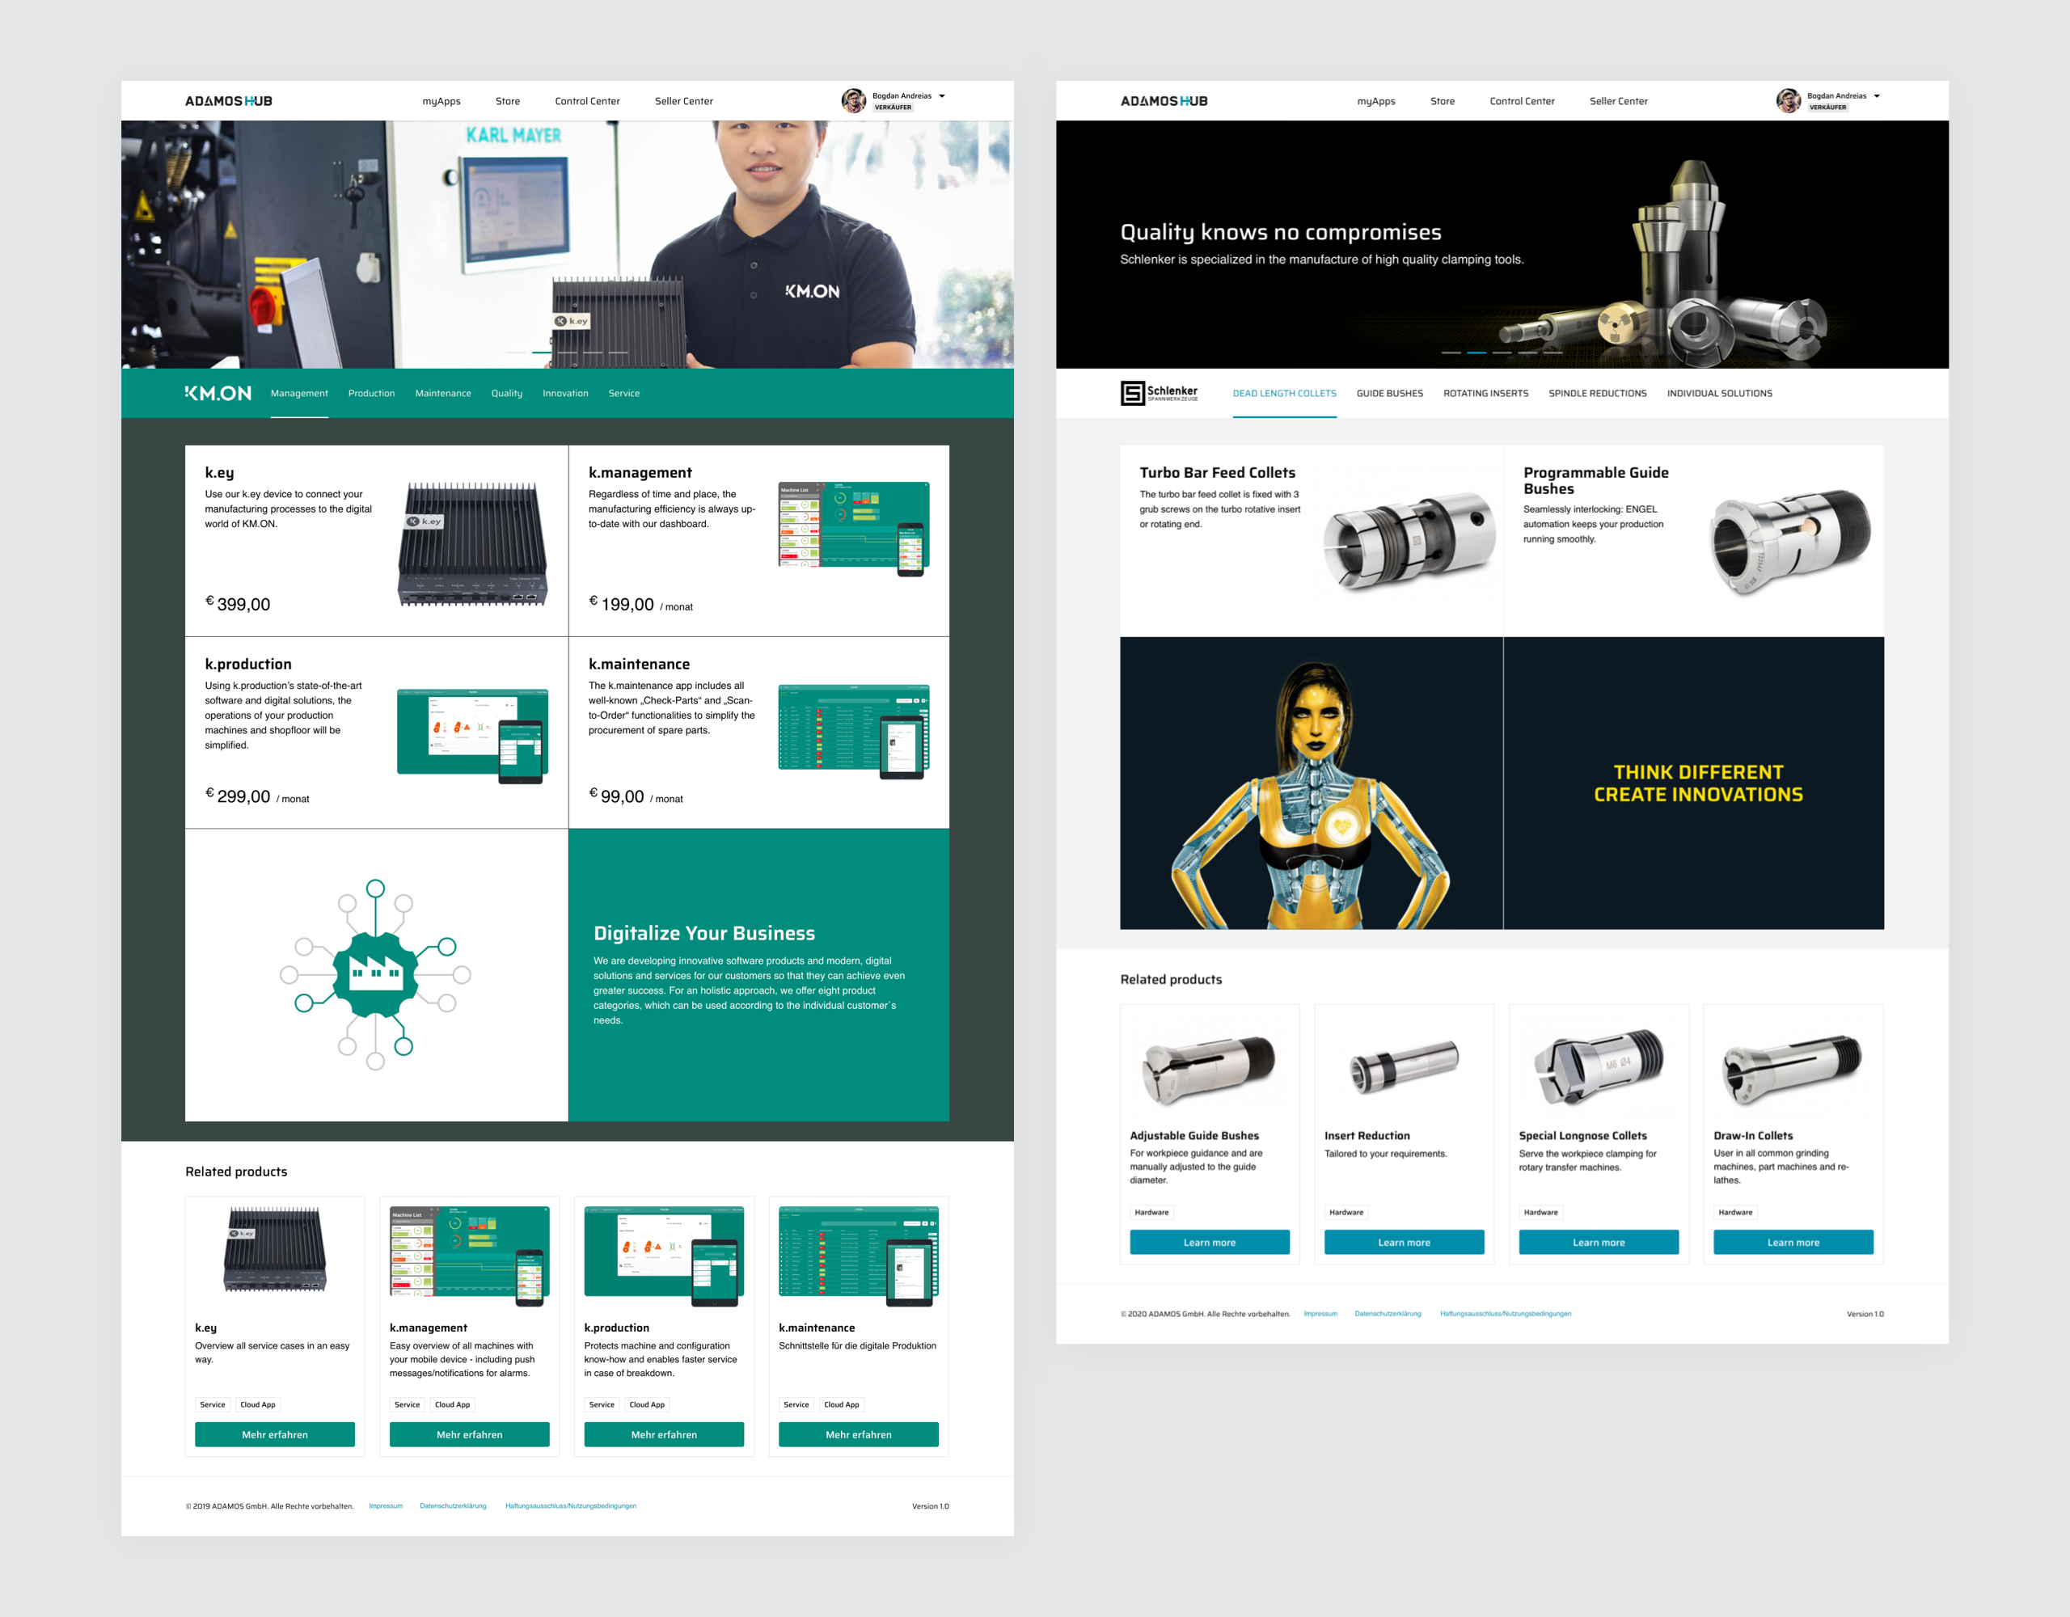The width and height of the screenshot is (2070, 1617).
Task: Open Store in right page header
Action: [1443, 101]
